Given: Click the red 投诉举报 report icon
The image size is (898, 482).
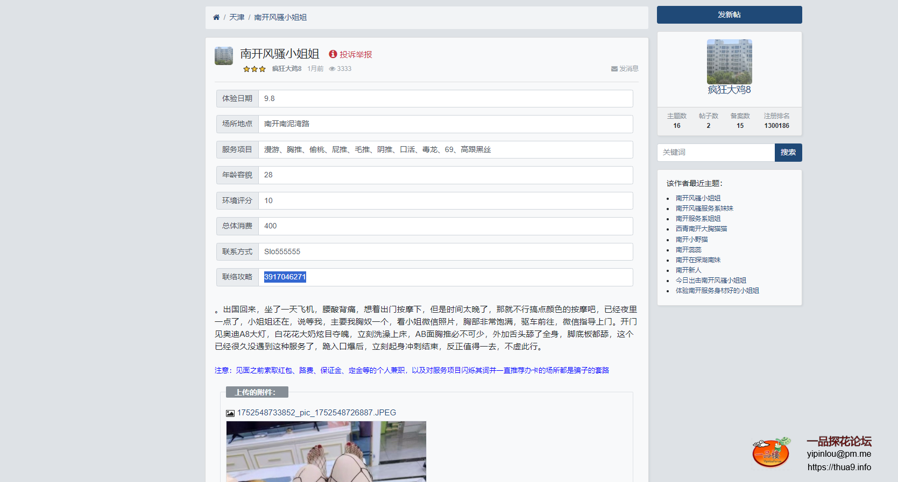Looking at the screenshot, I should coord(333,54).
